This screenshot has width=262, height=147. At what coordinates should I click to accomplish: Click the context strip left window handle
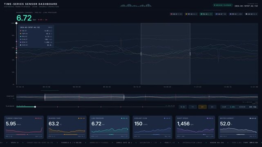pyautogui.click(x=45, y=97)
